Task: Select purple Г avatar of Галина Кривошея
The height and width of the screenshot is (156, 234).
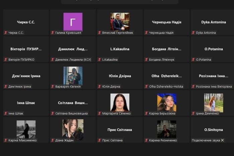Action: (73, 22)
